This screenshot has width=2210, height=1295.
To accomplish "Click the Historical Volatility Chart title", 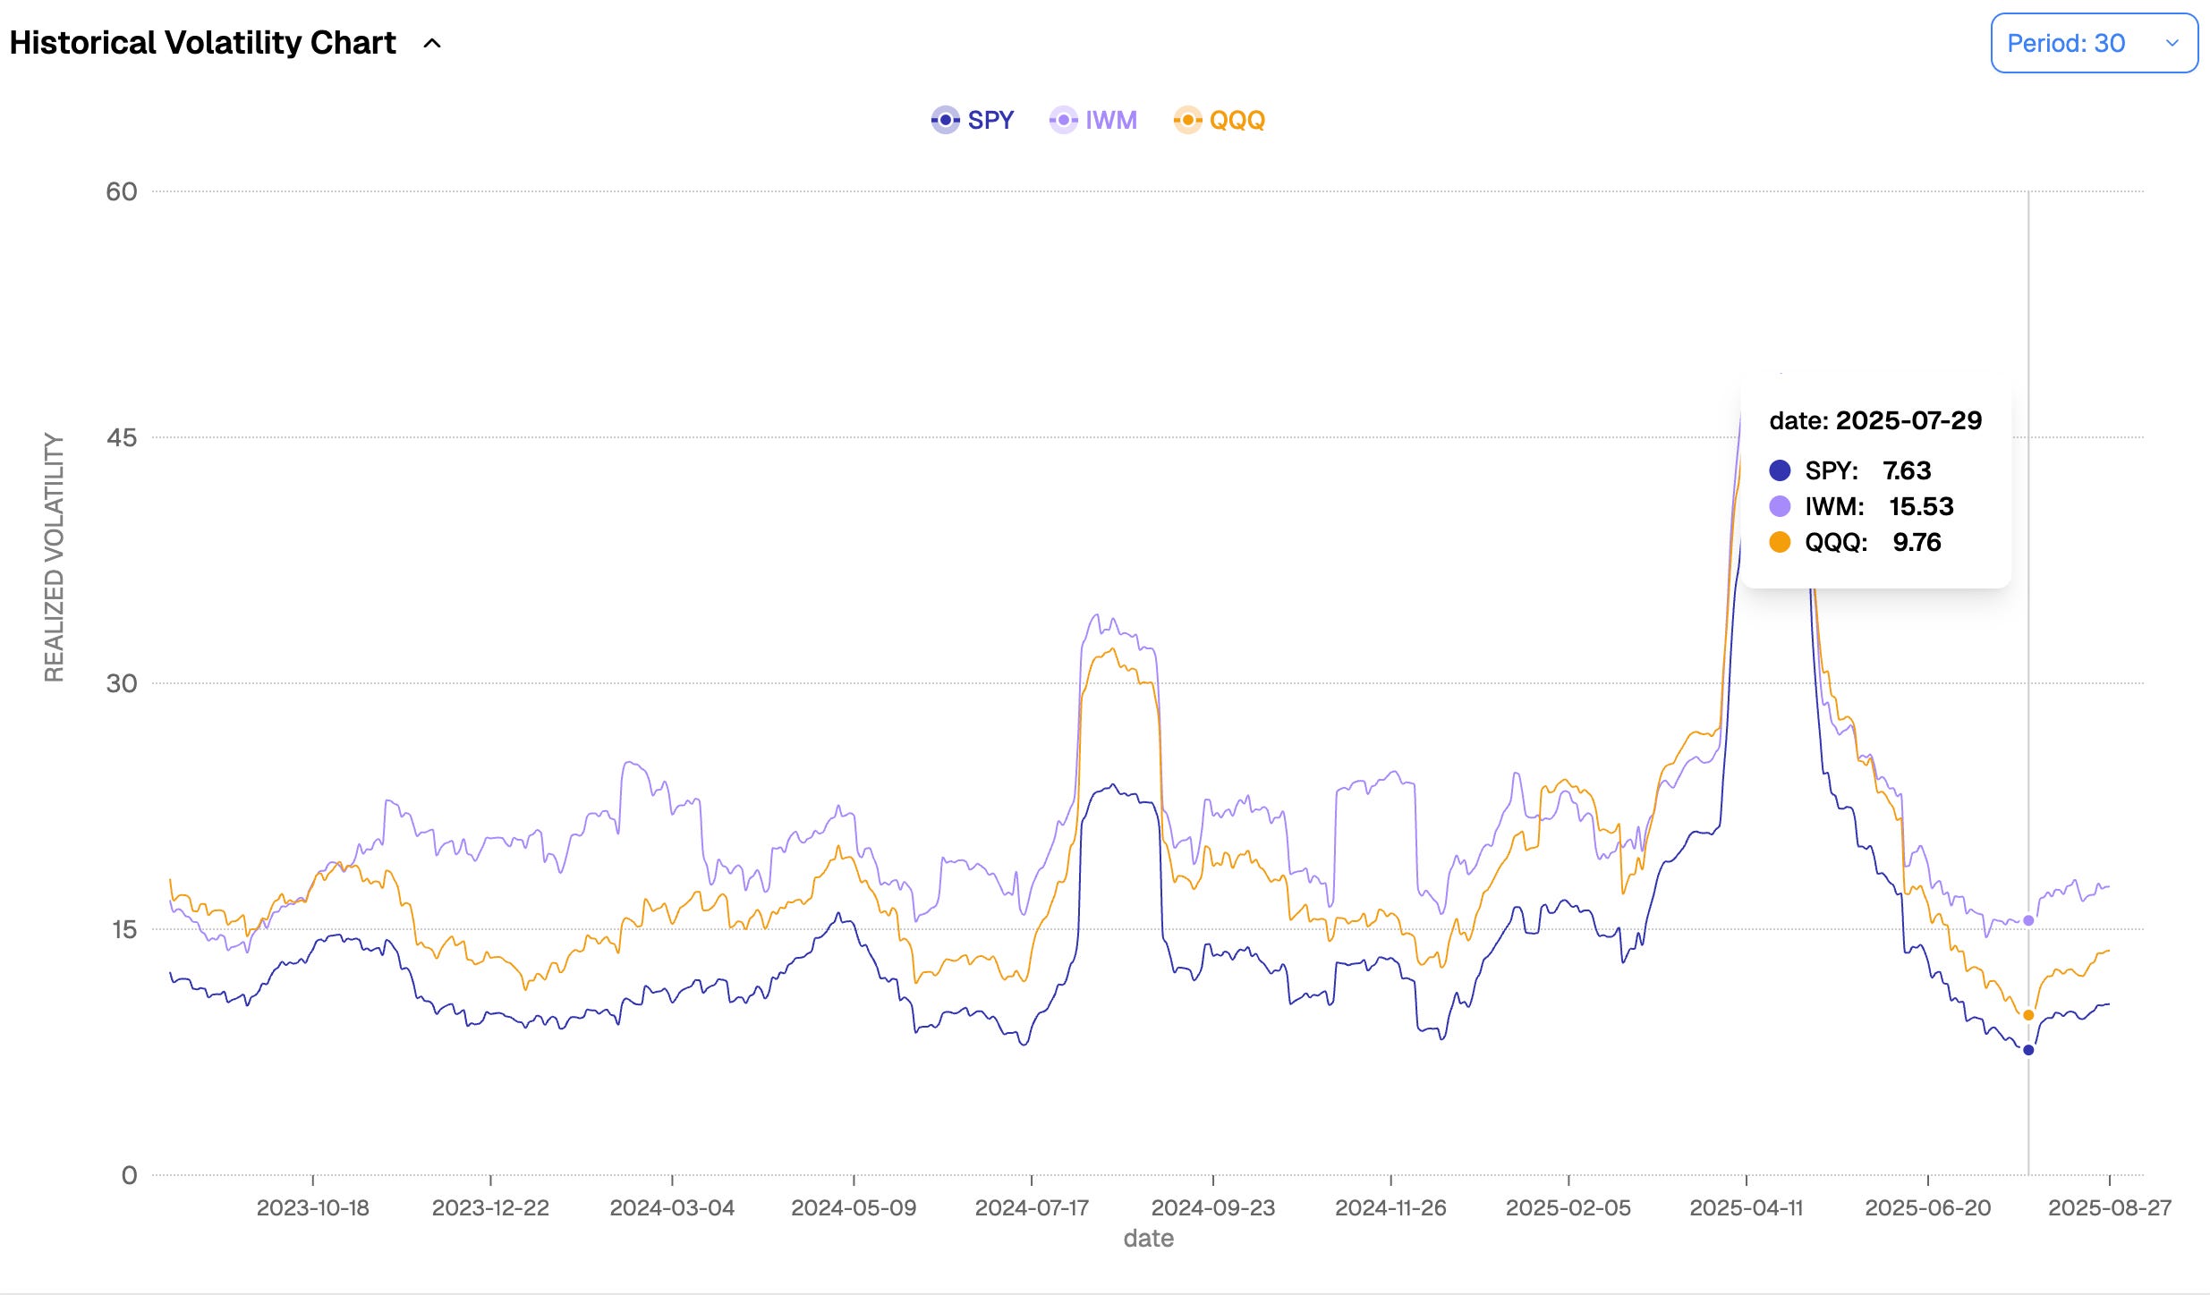I will pyautogui.click(x=202, y=43).
